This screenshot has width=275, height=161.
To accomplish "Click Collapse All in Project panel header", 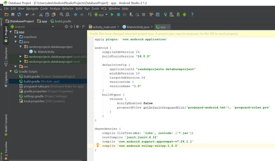I will coord(71,27).
